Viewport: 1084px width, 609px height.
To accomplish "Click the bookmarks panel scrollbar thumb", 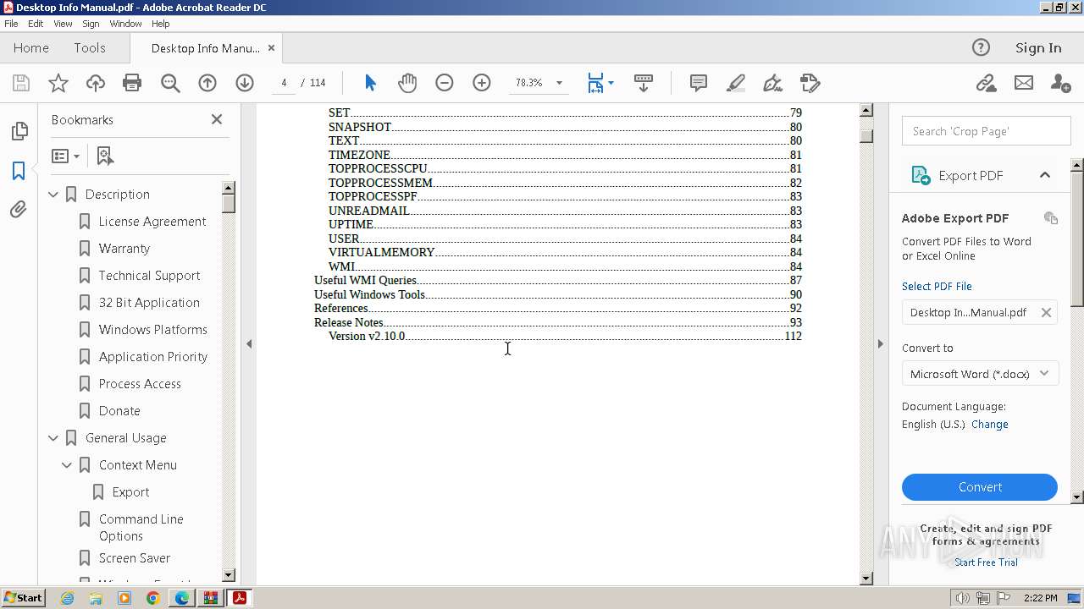I will click(x=229, y=202).
